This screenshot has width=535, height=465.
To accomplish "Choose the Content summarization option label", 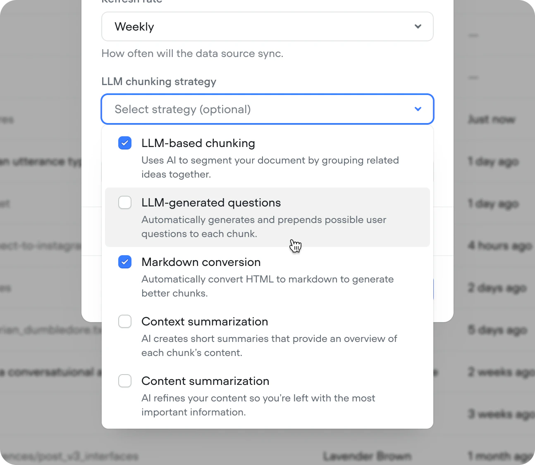I will pyautogui.click(x=205, y=381).
